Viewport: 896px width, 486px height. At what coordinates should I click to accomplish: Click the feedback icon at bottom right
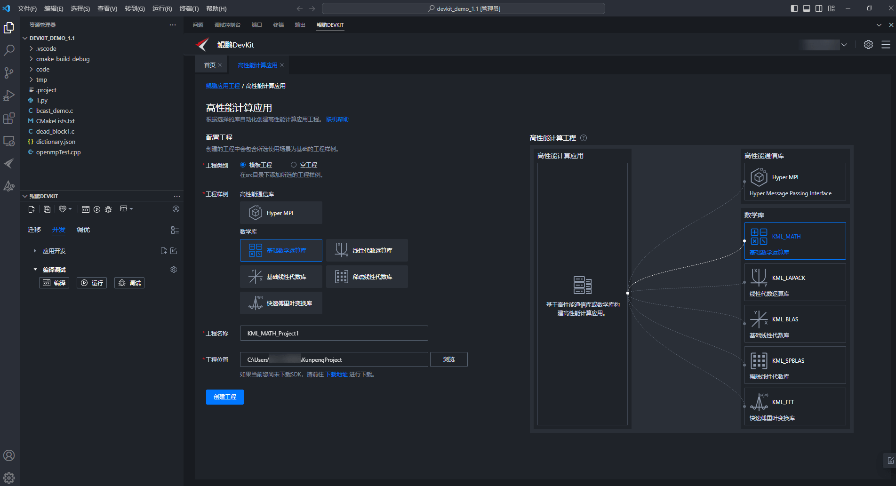890,461
